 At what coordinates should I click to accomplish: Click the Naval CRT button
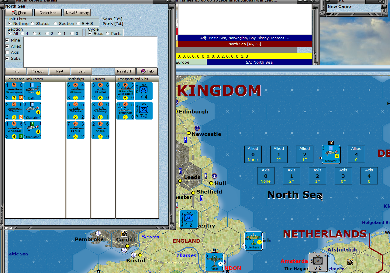tap(125, 71)
